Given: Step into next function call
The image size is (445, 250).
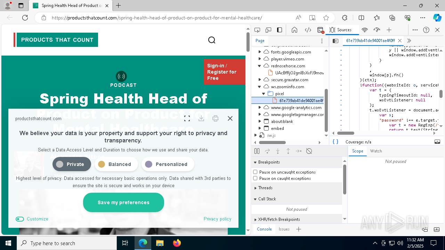Looking at the screenshot, I should (x=278, y=151).
